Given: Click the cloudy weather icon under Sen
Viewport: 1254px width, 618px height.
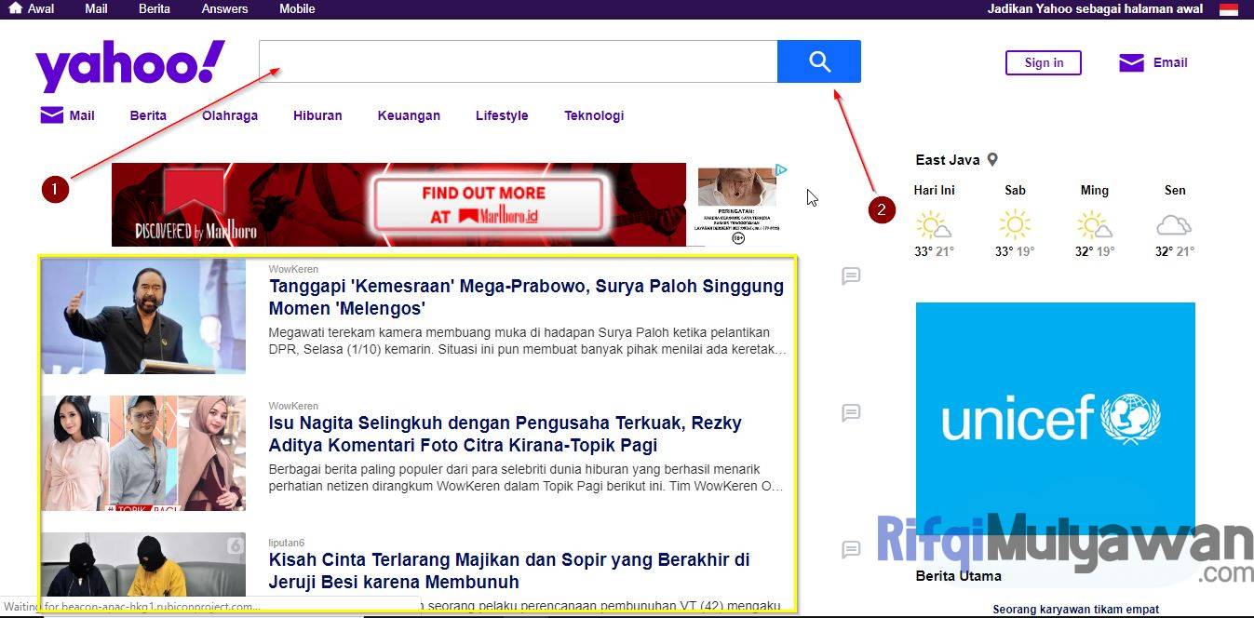Looking at the screenshot, I should pyautogui.click(x=1174, y=223).
